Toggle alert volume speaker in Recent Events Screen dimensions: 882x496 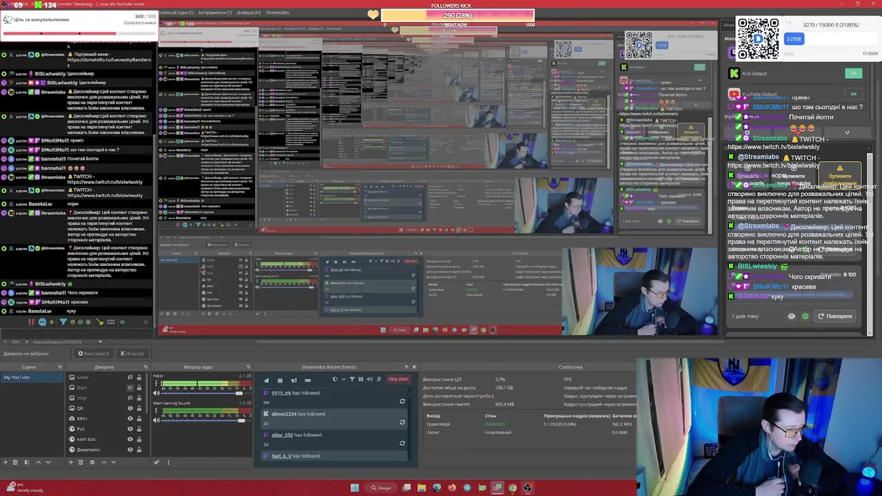(369, 379)
